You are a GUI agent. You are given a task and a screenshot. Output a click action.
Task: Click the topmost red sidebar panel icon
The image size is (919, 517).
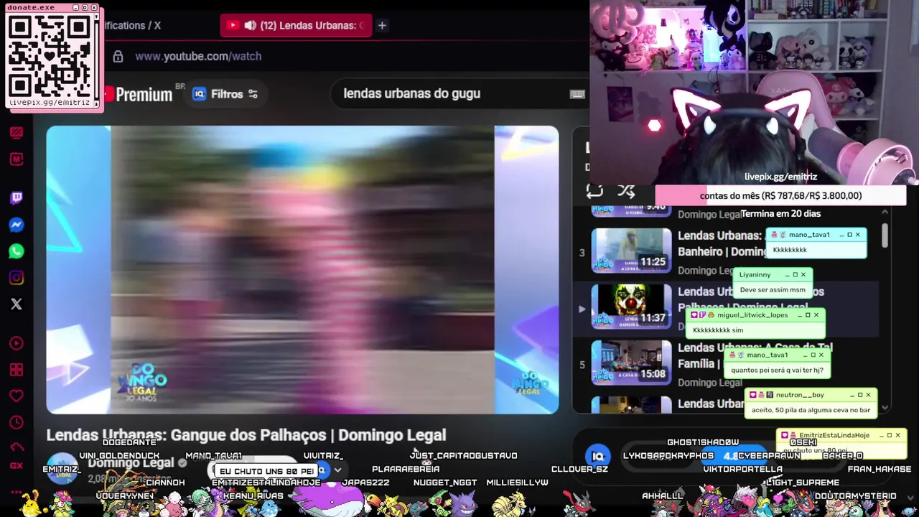[17, 133]
